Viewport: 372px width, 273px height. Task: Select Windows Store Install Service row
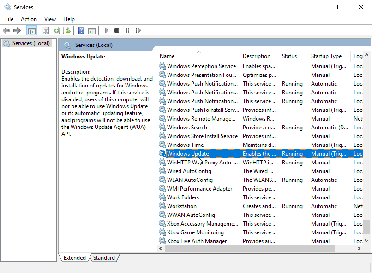(x=260, y=136)
